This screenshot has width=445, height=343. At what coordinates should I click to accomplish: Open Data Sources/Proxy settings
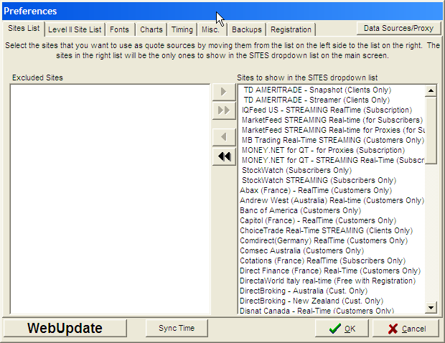[x=399, y=29]
